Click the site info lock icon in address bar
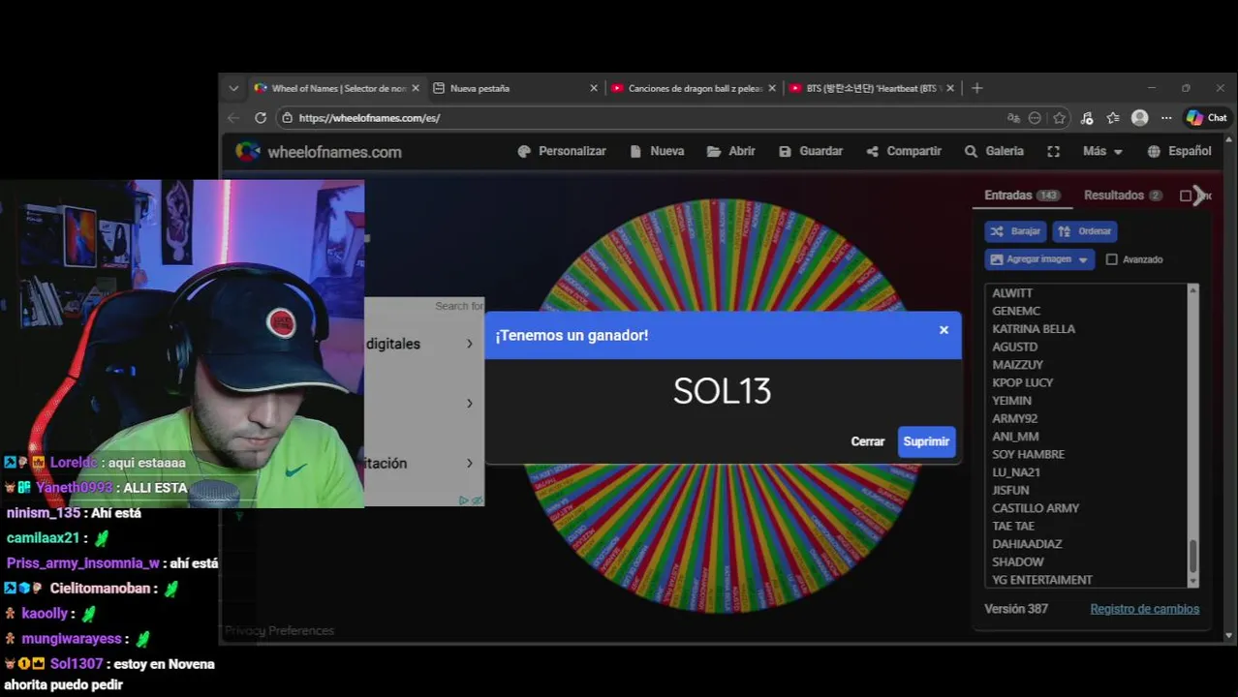The width and height of the screenshot is (1238, 697). click(x=287, y=118)
